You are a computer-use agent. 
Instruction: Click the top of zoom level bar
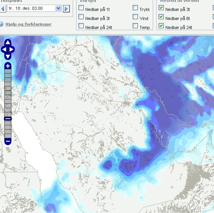pyautogui.click(x=8, y=71)
